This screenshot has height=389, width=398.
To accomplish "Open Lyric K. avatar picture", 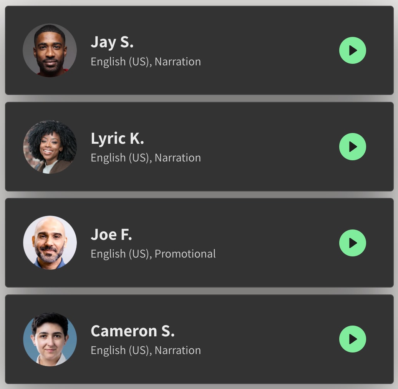I will 50,147.
